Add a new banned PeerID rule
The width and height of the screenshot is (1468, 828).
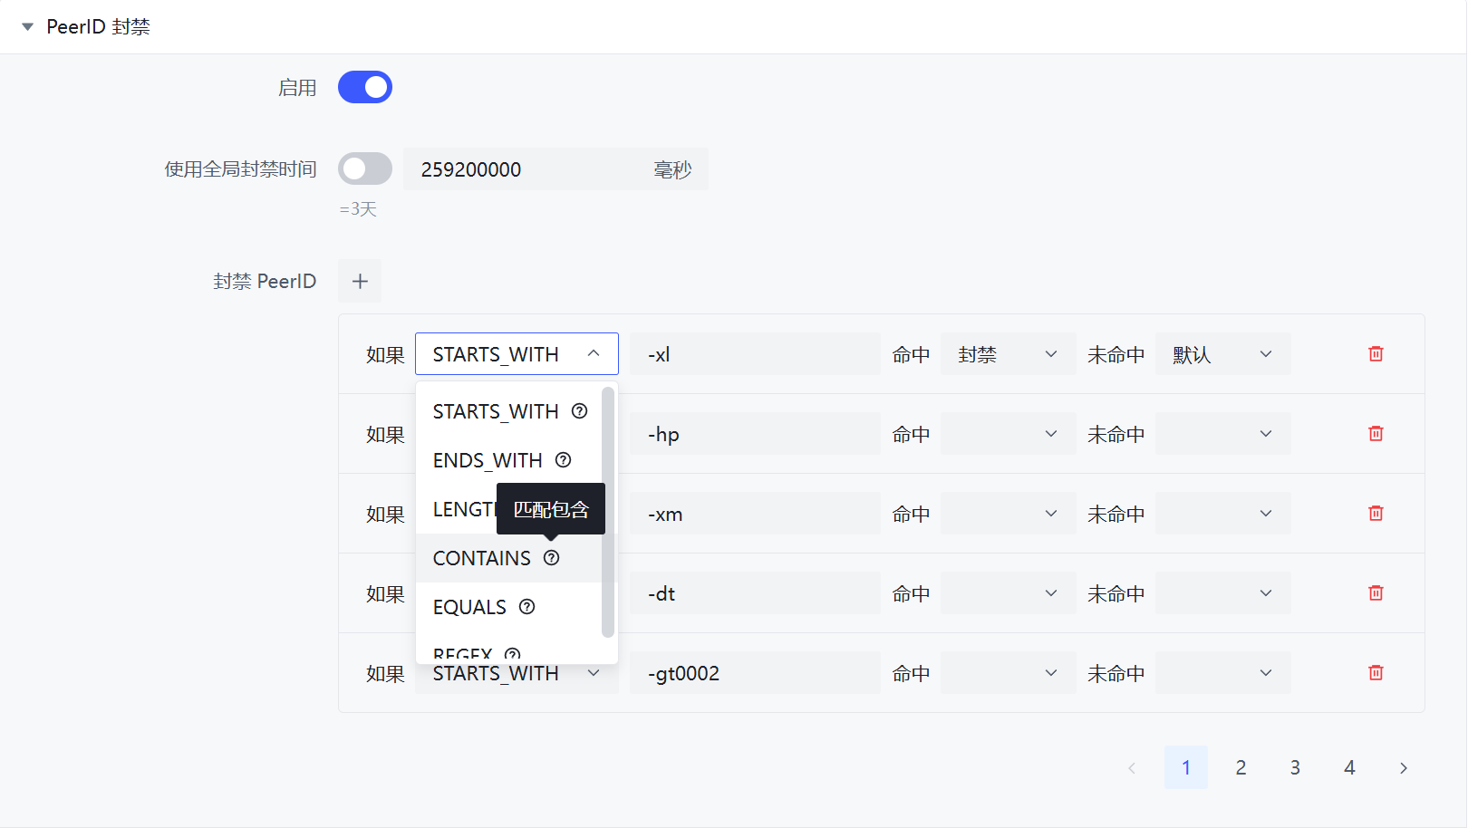(360, 282)
